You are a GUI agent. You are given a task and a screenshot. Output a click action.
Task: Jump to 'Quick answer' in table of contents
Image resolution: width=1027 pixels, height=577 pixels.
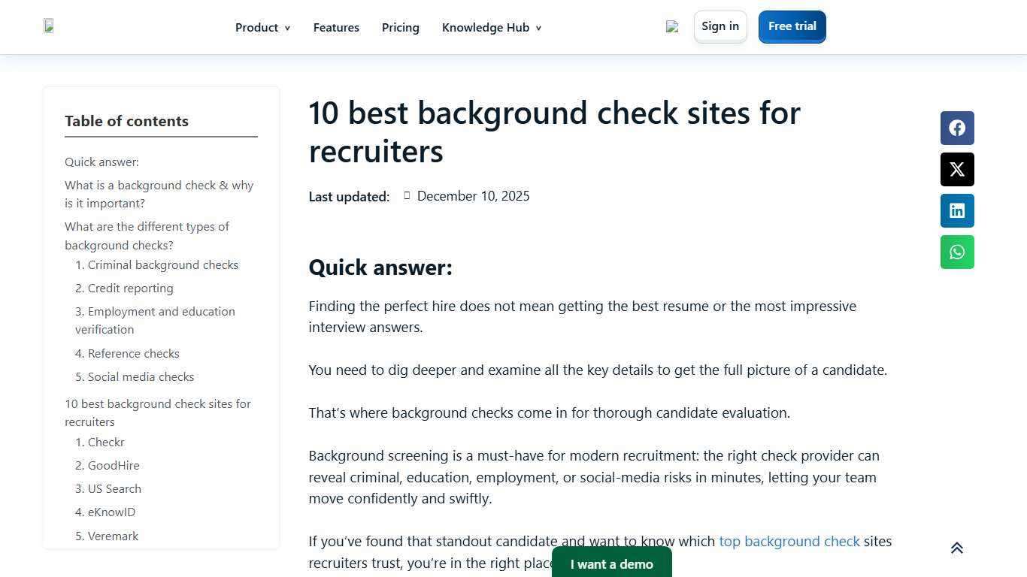(101, 162)
